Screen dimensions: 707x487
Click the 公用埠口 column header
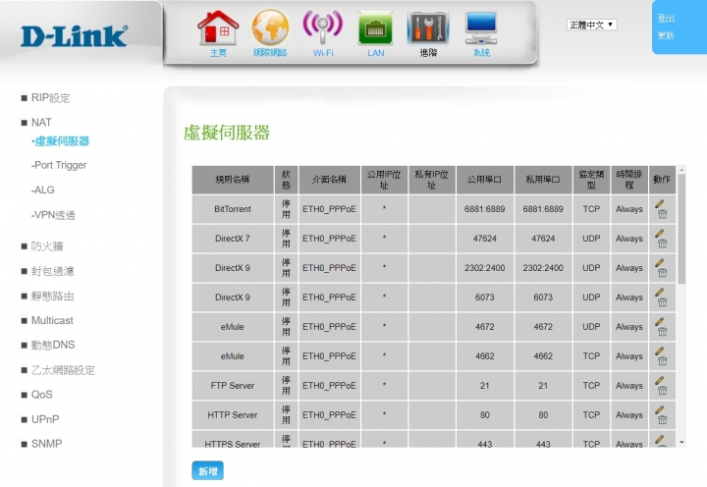(485, 180)
